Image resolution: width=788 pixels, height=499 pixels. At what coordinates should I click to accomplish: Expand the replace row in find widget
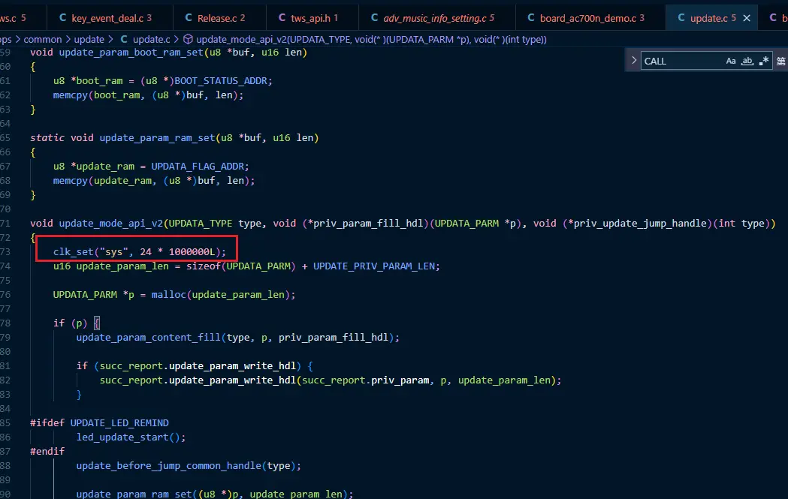pyautogui.click(x=634, y=60)
